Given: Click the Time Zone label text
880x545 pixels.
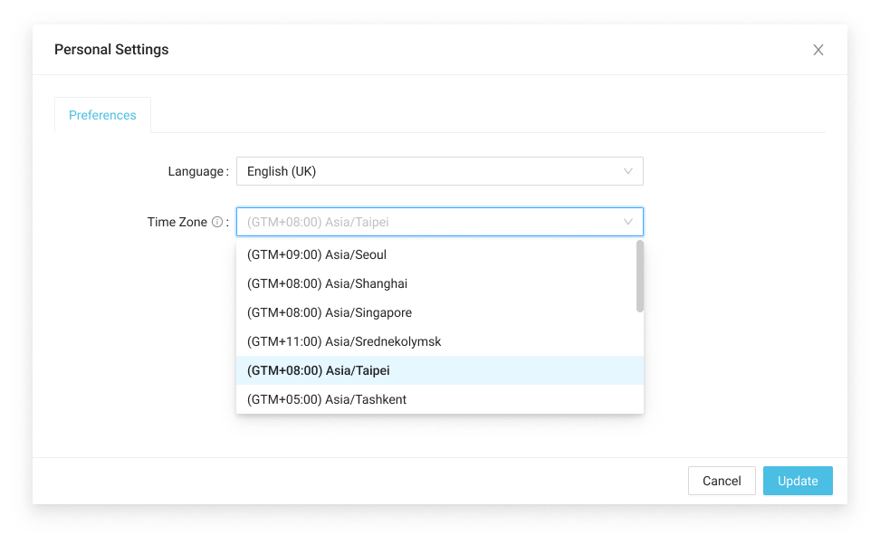Looking at the screenshot, I should click(x=177, y=222).
